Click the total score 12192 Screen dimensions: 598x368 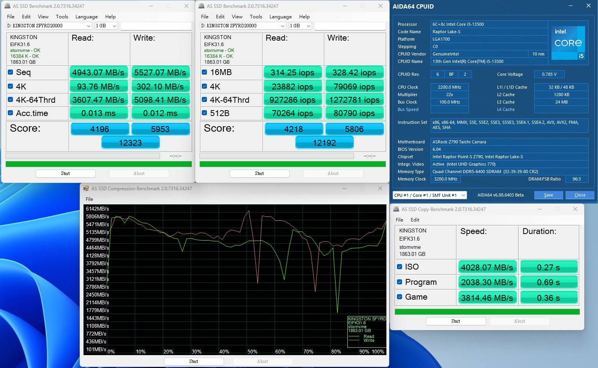[x=325, y=143]
